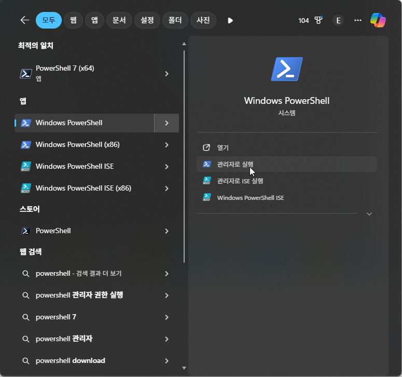Expand the Windows PowerShell ISE (x86) chevron
Screen dimensions: 402x377
167,188
